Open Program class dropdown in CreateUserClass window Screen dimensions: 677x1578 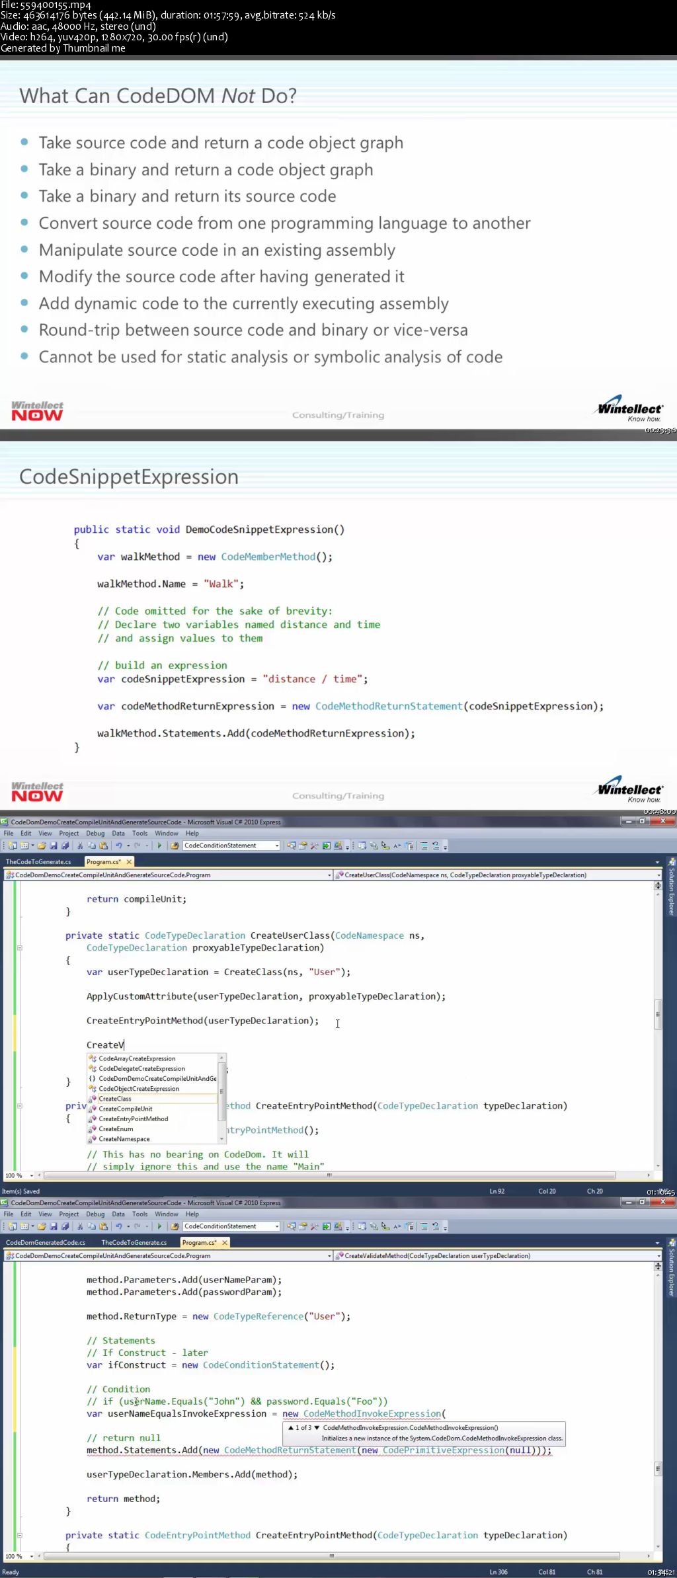coord(329,875)
